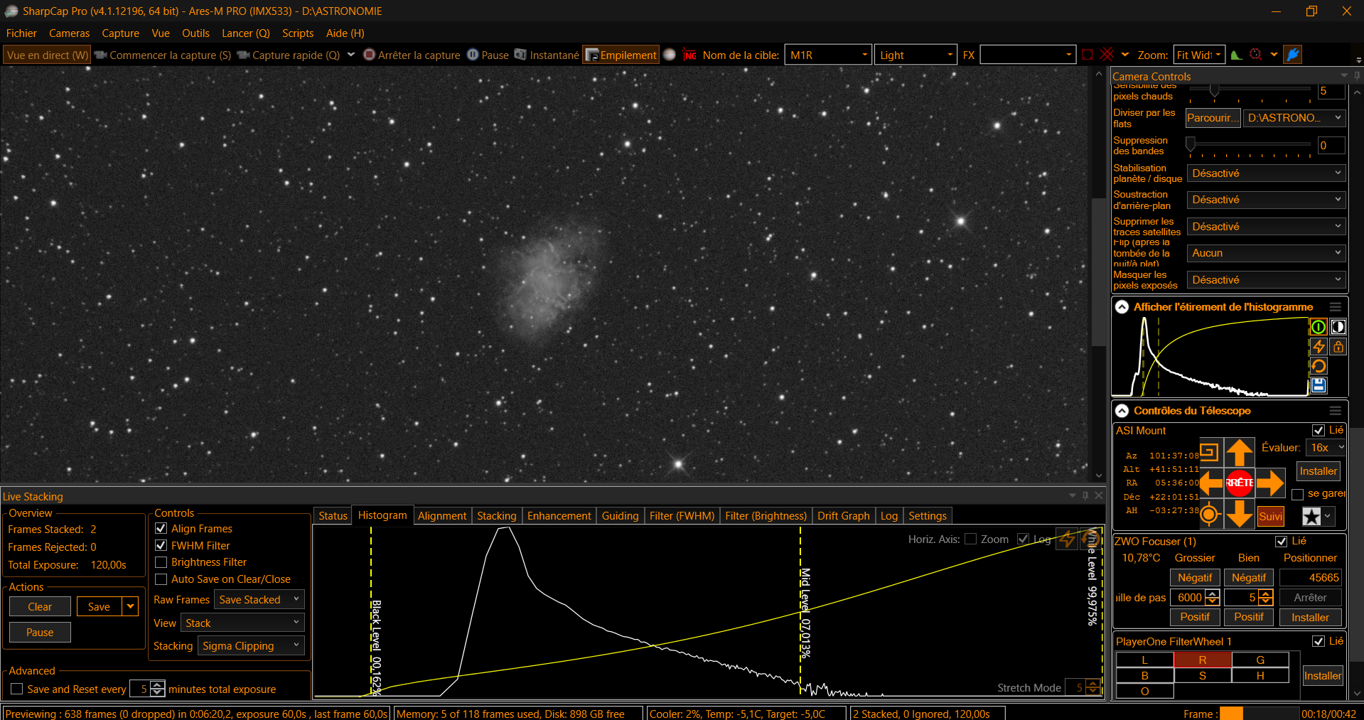Open the Zoom Fit Width dropdown
This screenshot has height=720, width=1364.
(x=1199, y=55)
